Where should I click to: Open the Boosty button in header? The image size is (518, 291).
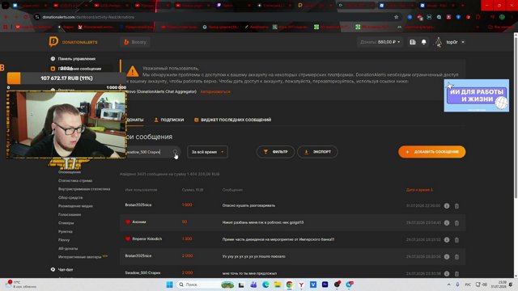pos(135,42)
